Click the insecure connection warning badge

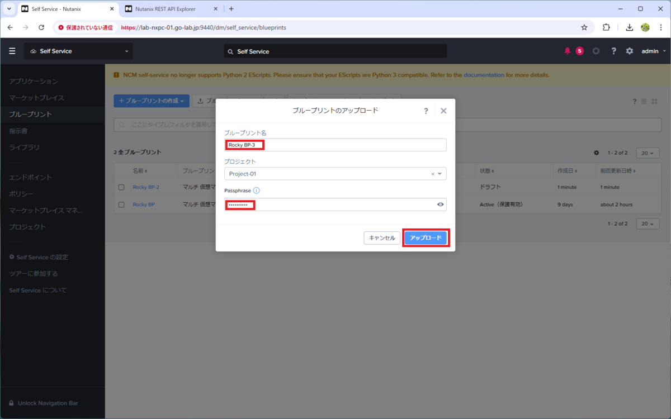point(86,27)
